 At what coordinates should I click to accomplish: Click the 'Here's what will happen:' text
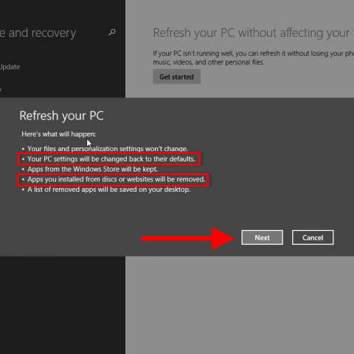coord(59,134)
